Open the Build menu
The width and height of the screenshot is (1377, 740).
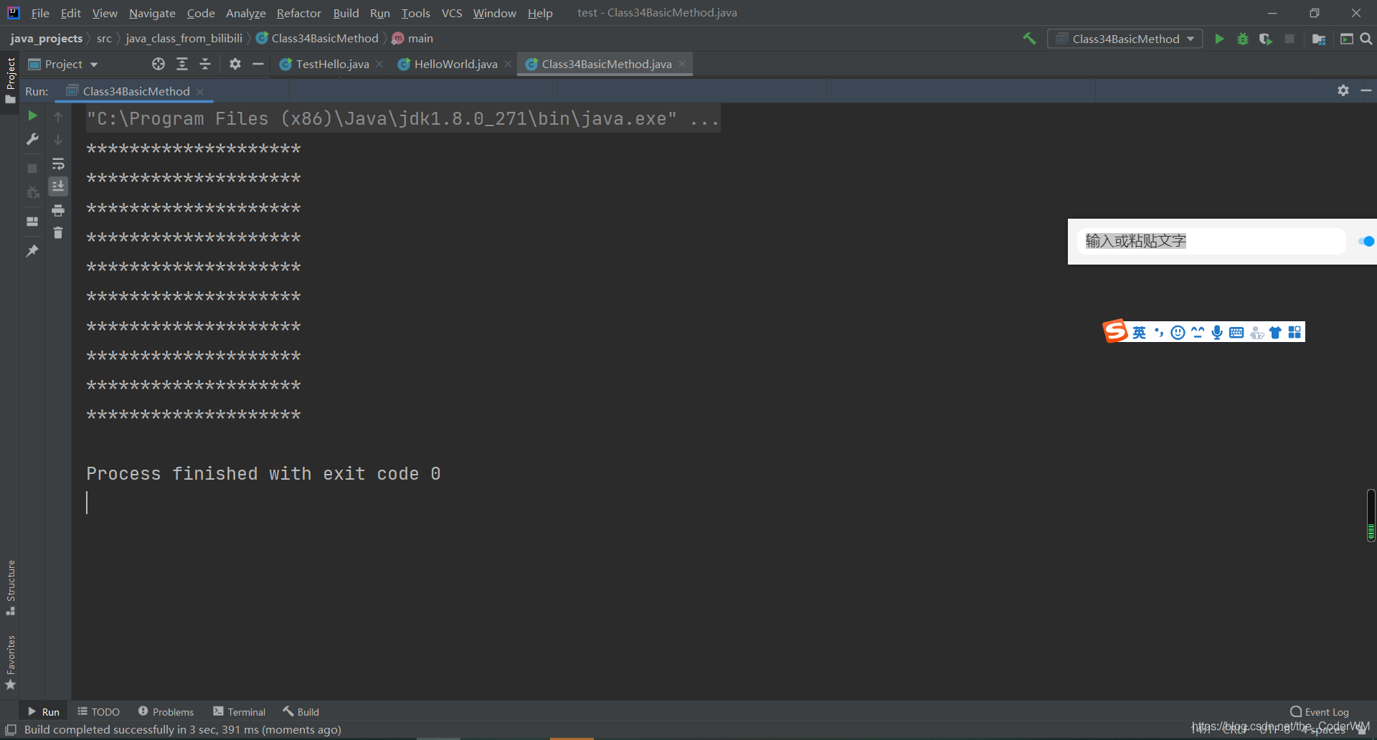point(346,13)
